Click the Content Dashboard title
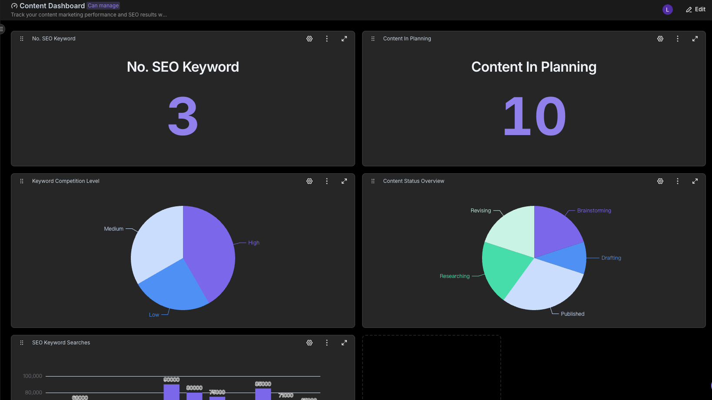Viewport: 712px width, 400px height. click(52, 6)
